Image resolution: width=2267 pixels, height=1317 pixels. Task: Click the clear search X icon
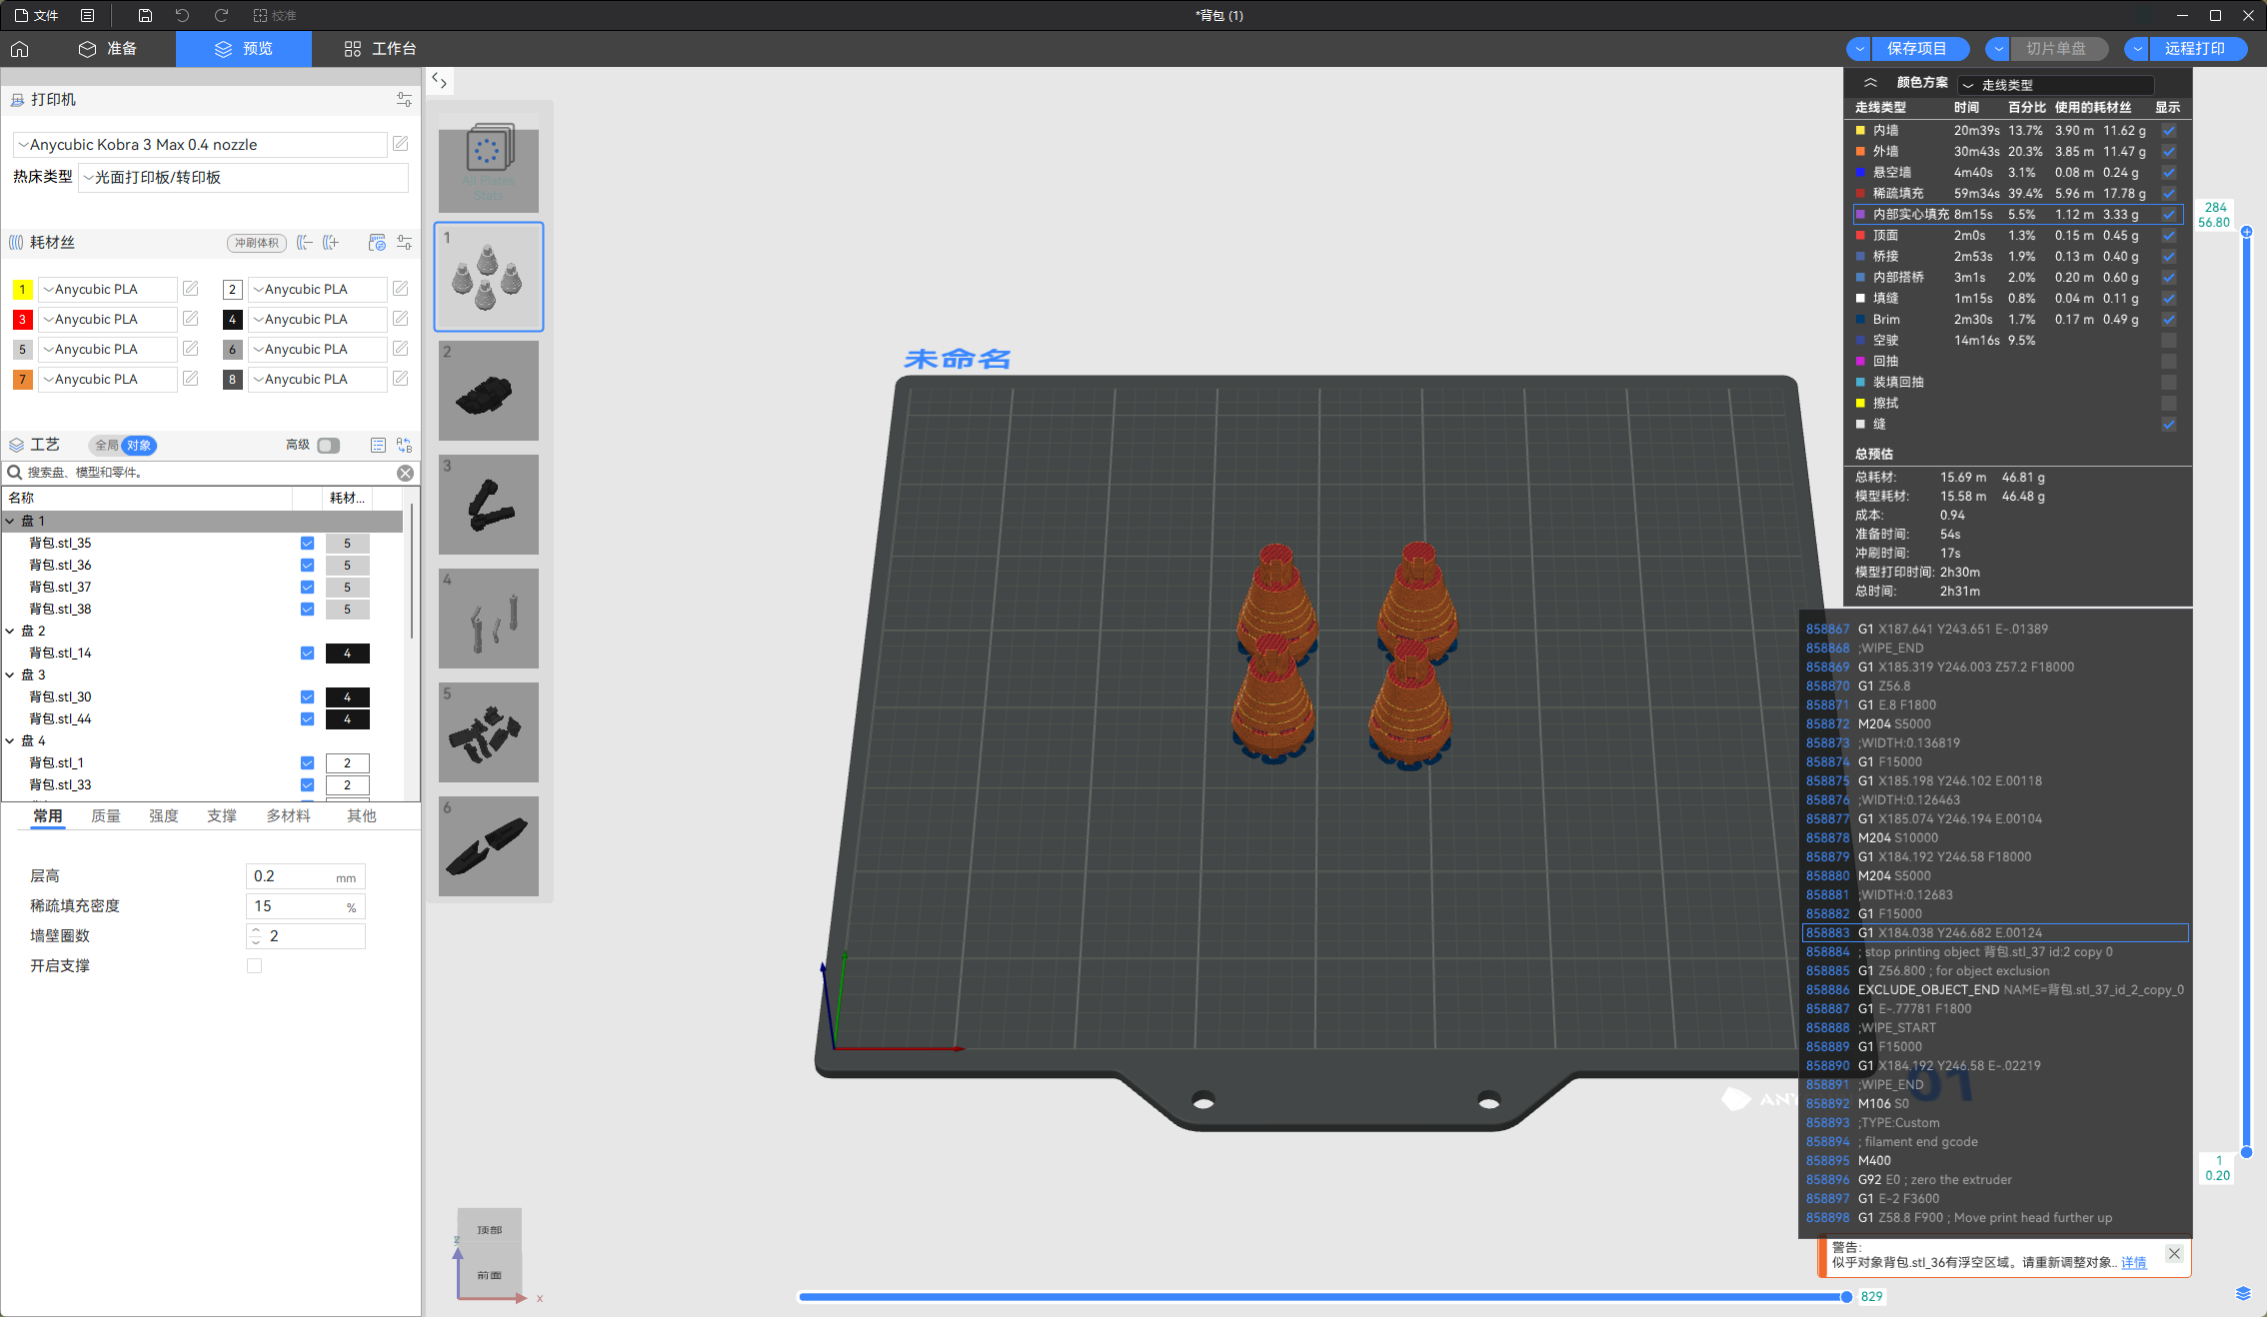(x=405, y=473)
